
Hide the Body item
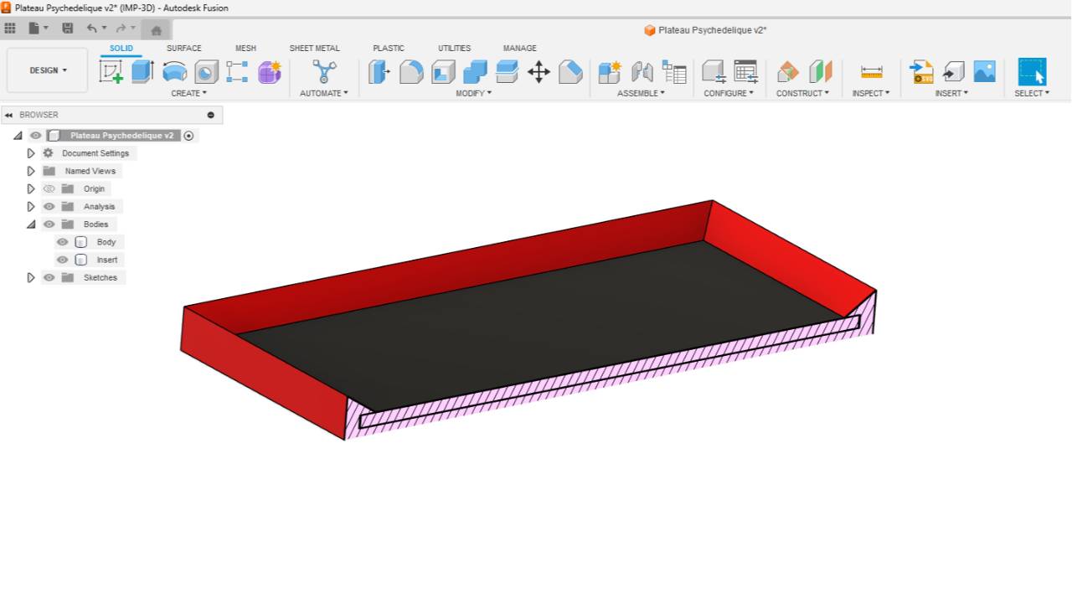[62, 242]
